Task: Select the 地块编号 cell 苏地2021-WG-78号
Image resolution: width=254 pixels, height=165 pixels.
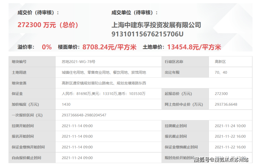Action: click(79, 62)
